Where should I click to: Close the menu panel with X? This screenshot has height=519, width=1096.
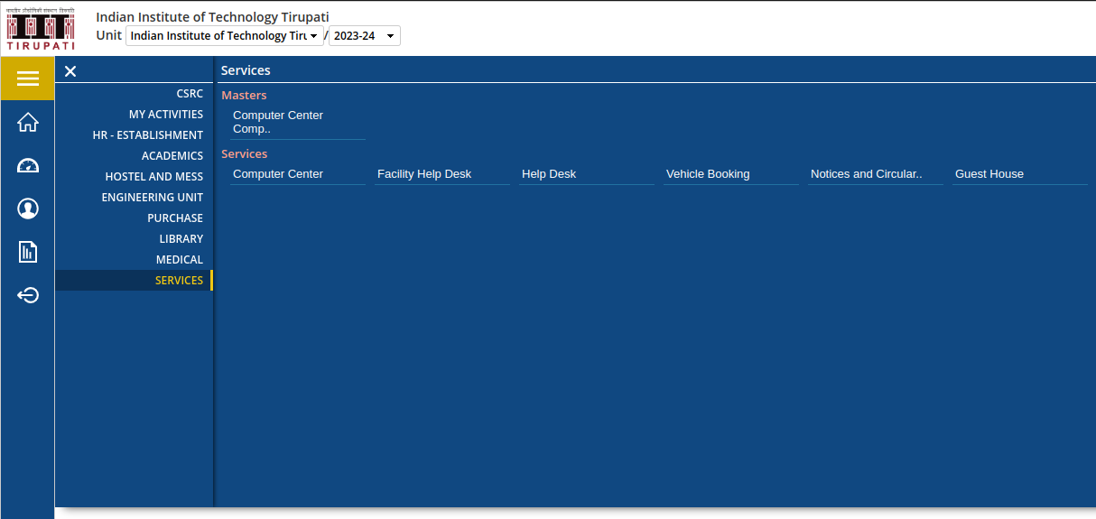pos(70,71)
